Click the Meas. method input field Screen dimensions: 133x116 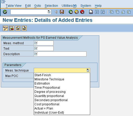pos(44,43)
